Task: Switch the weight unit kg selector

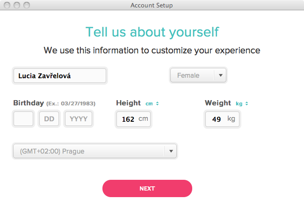Action: (x=242, y=103)
